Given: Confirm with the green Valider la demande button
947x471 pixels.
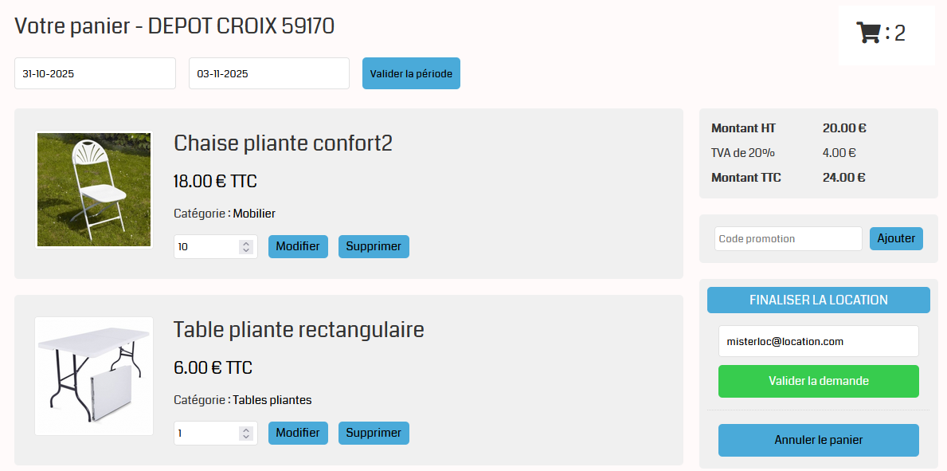Looking at the screenshot, I should (818, 381).
